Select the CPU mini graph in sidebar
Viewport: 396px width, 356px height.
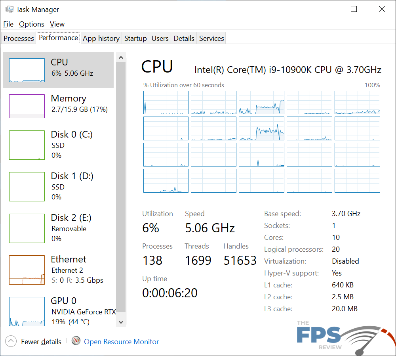(27, 70)
